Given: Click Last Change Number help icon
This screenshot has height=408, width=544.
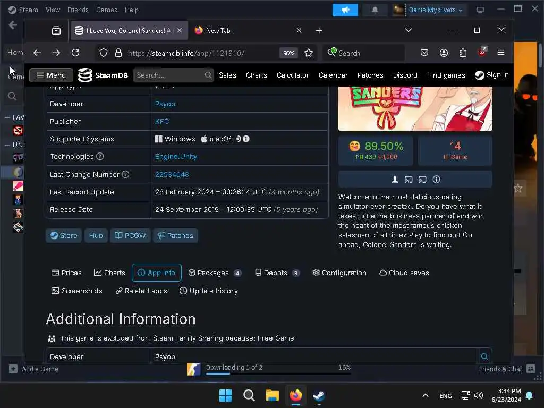Looking at the screenshot, I should pyautogui.click(x=125, y=174).
